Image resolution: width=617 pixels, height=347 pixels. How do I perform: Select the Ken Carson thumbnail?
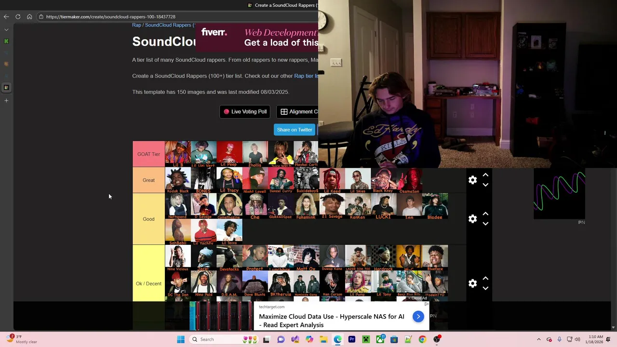[332, 284]
